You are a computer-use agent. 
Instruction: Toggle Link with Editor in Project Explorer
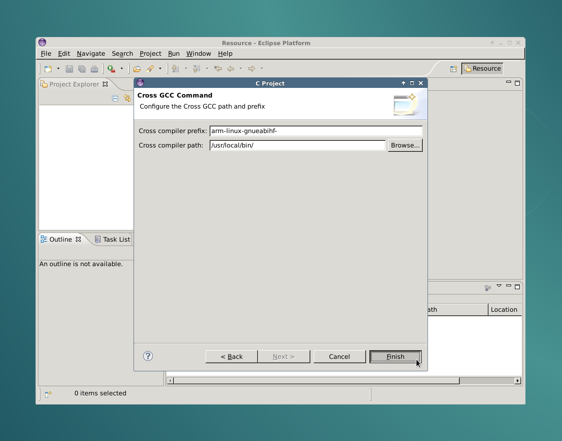127,98
